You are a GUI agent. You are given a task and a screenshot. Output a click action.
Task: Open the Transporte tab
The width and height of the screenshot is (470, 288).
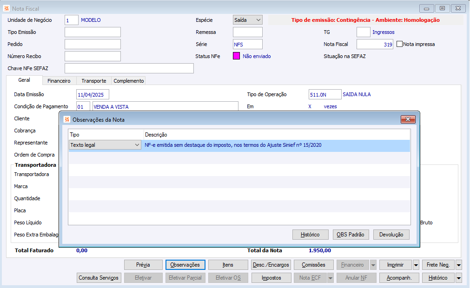click(x=94, y=81)
